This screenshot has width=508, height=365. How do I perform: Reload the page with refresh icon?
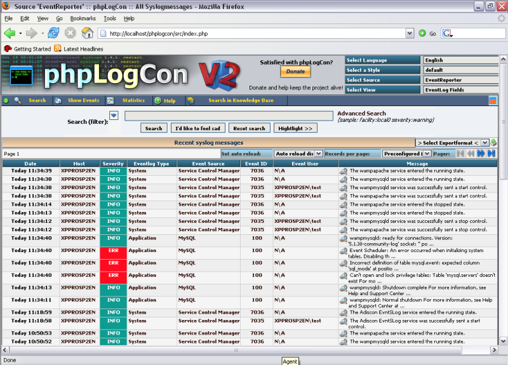tap(53, 33)
